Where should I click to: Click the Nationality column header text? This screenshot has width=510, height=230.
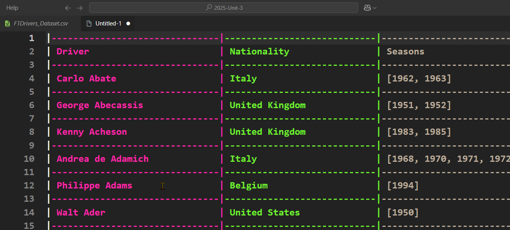pos(259,51)
